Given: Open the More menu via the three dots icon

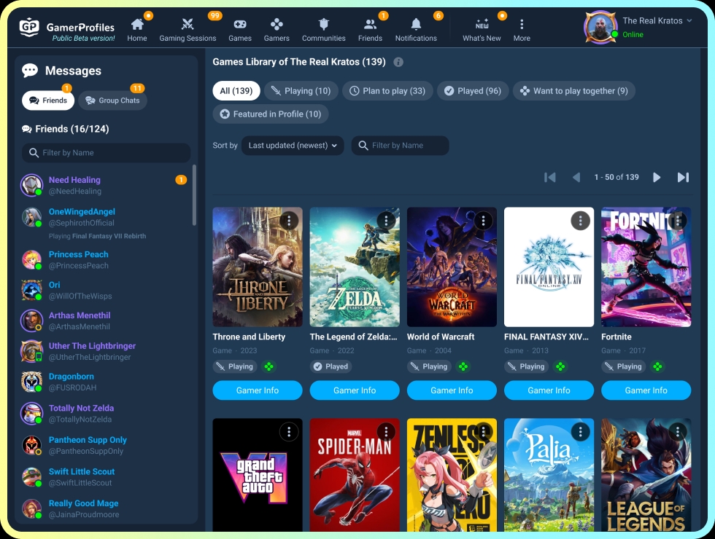Looking at the screenshot, I should [522, 23].
